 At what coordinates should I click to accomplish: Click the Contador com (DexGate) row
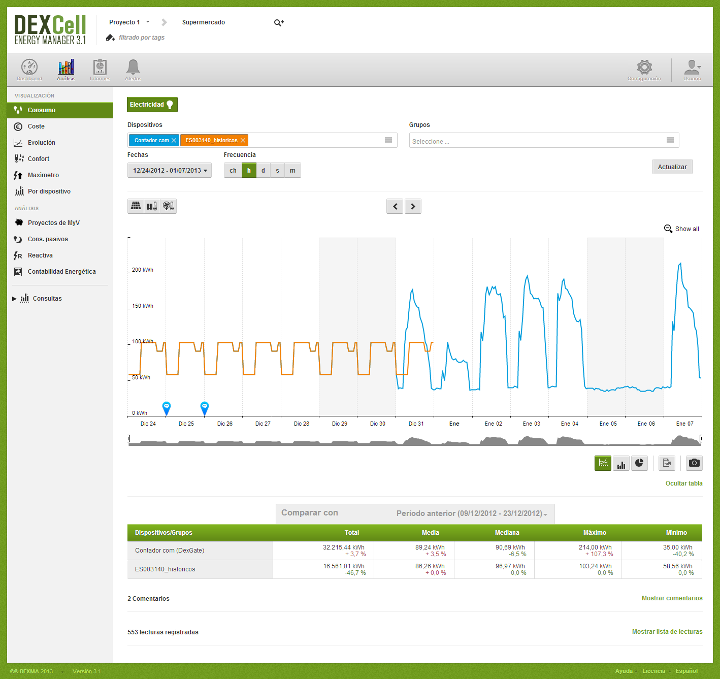[415, 551]
